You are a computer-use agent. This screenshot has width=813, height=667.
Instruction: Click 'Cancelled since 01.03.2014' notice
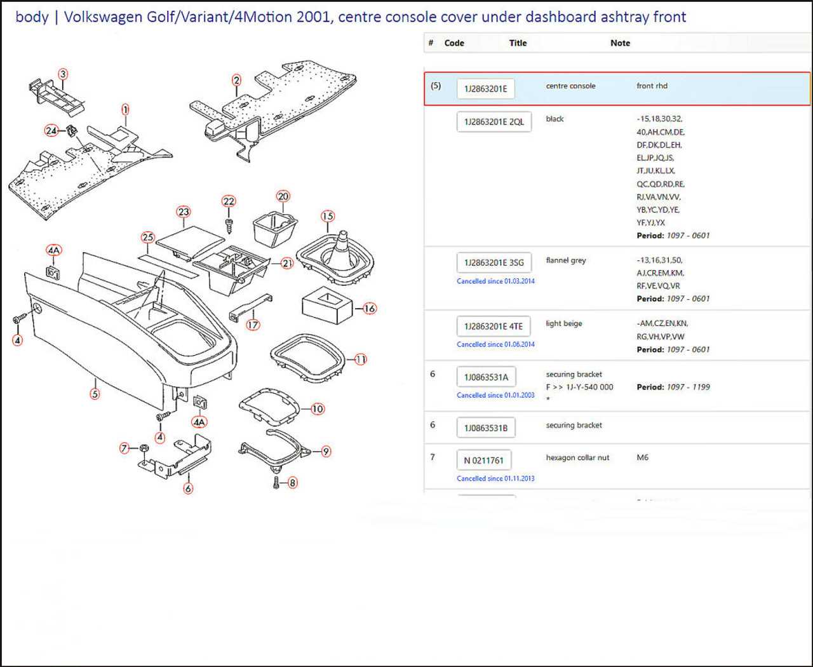click(x=495, y=281)
